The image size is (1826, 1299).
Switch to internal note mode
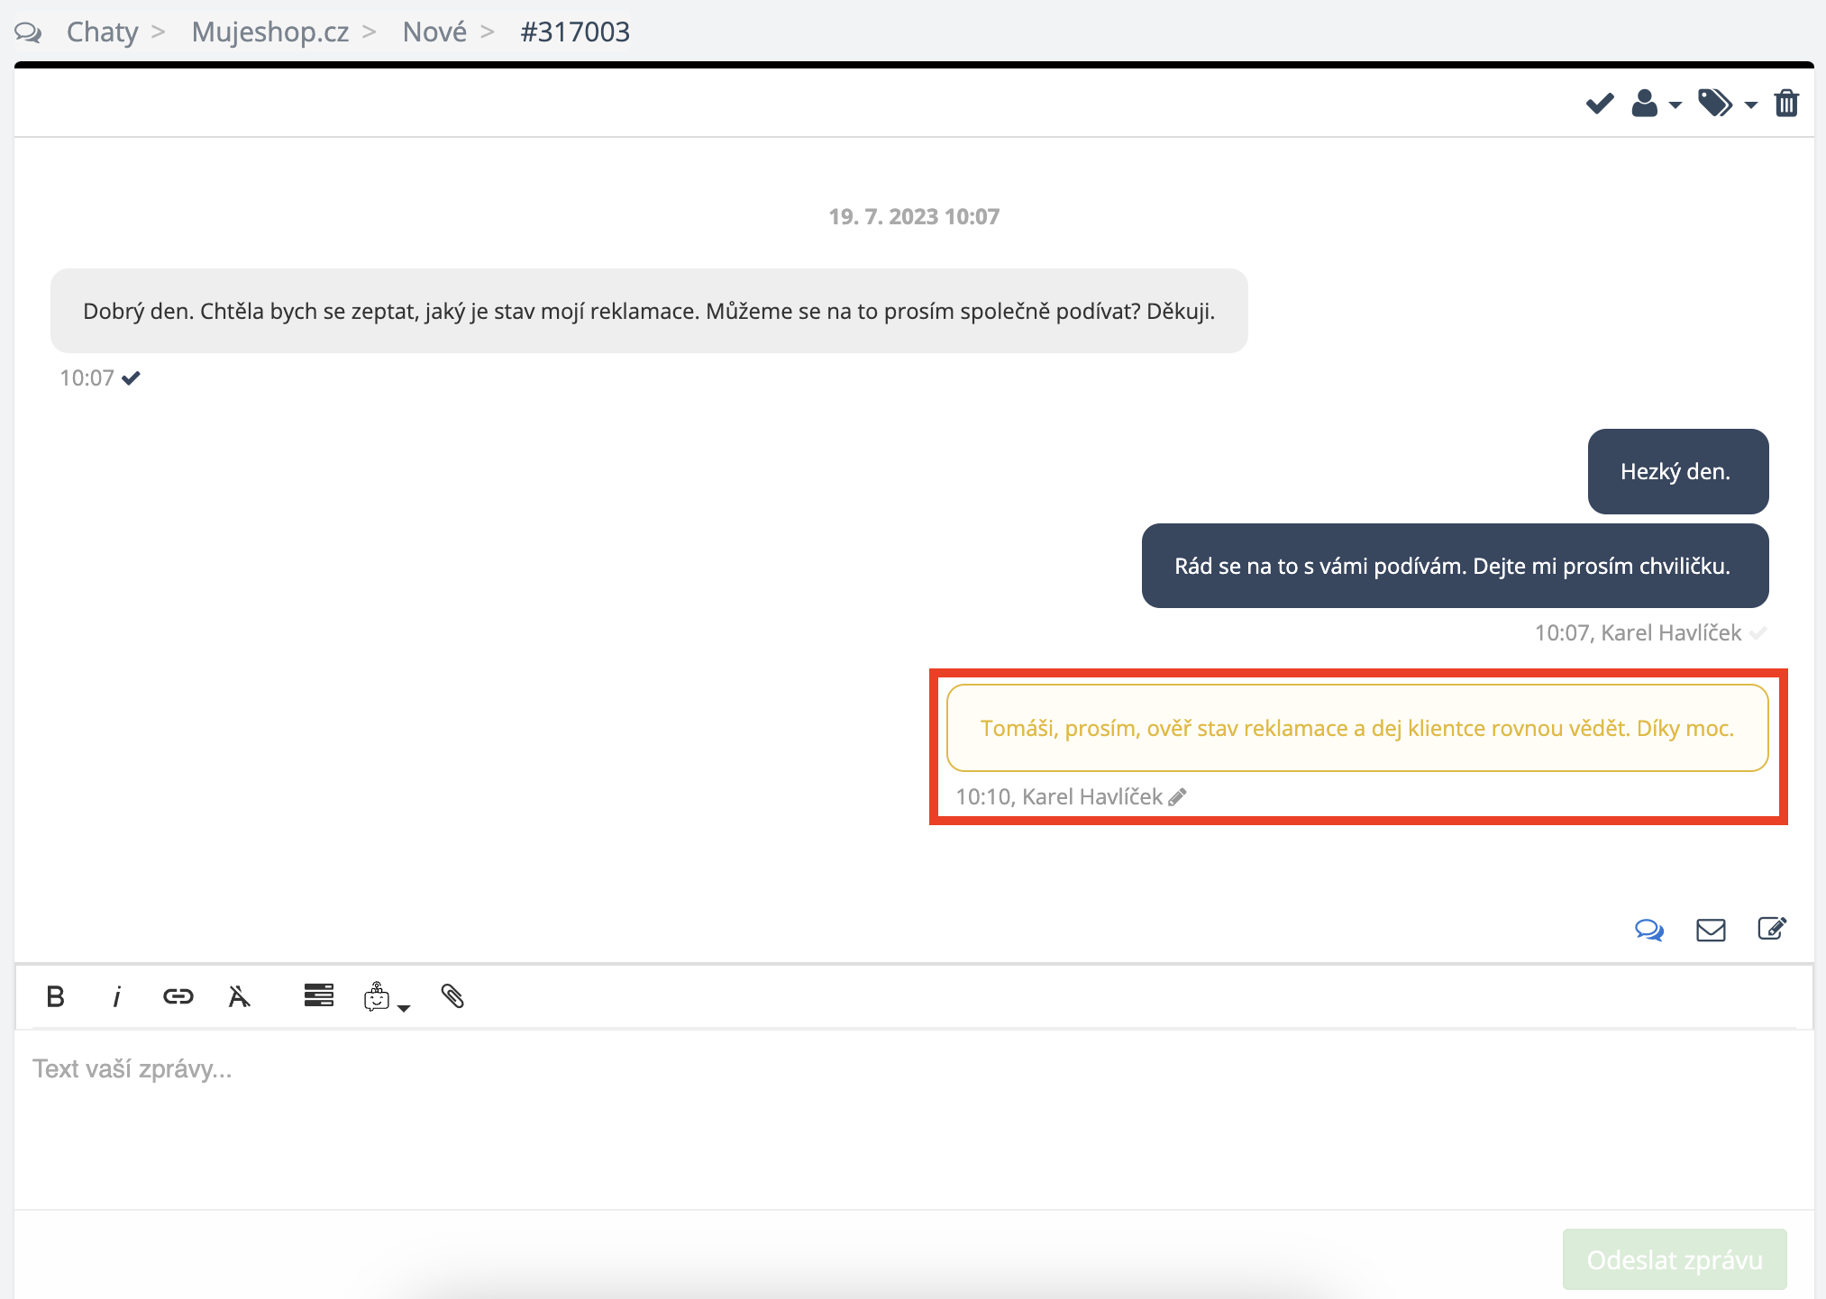[x=1772, y=929]
